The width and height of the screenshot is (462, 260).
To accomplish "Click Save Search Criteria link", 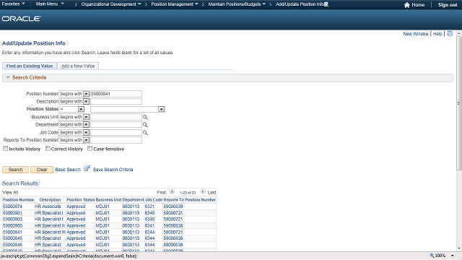I will coord(113,170).
